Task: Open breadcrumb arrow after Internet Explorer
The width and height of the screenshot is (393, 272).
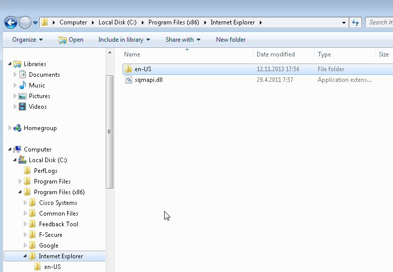Action: point(261,22)
